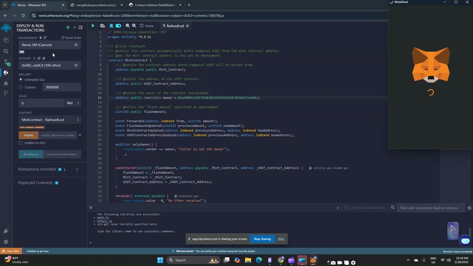Open the File Explorer sidebar icon
This screenshot has height=266, width=473.
coord(6,40)
